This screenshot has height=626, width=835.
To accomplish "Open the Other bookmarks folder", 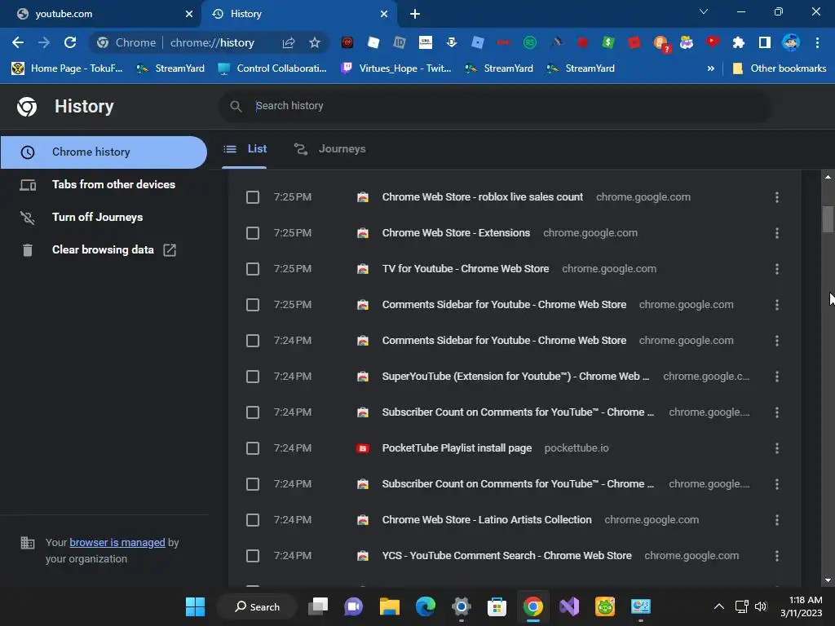I will pos(780,68).
